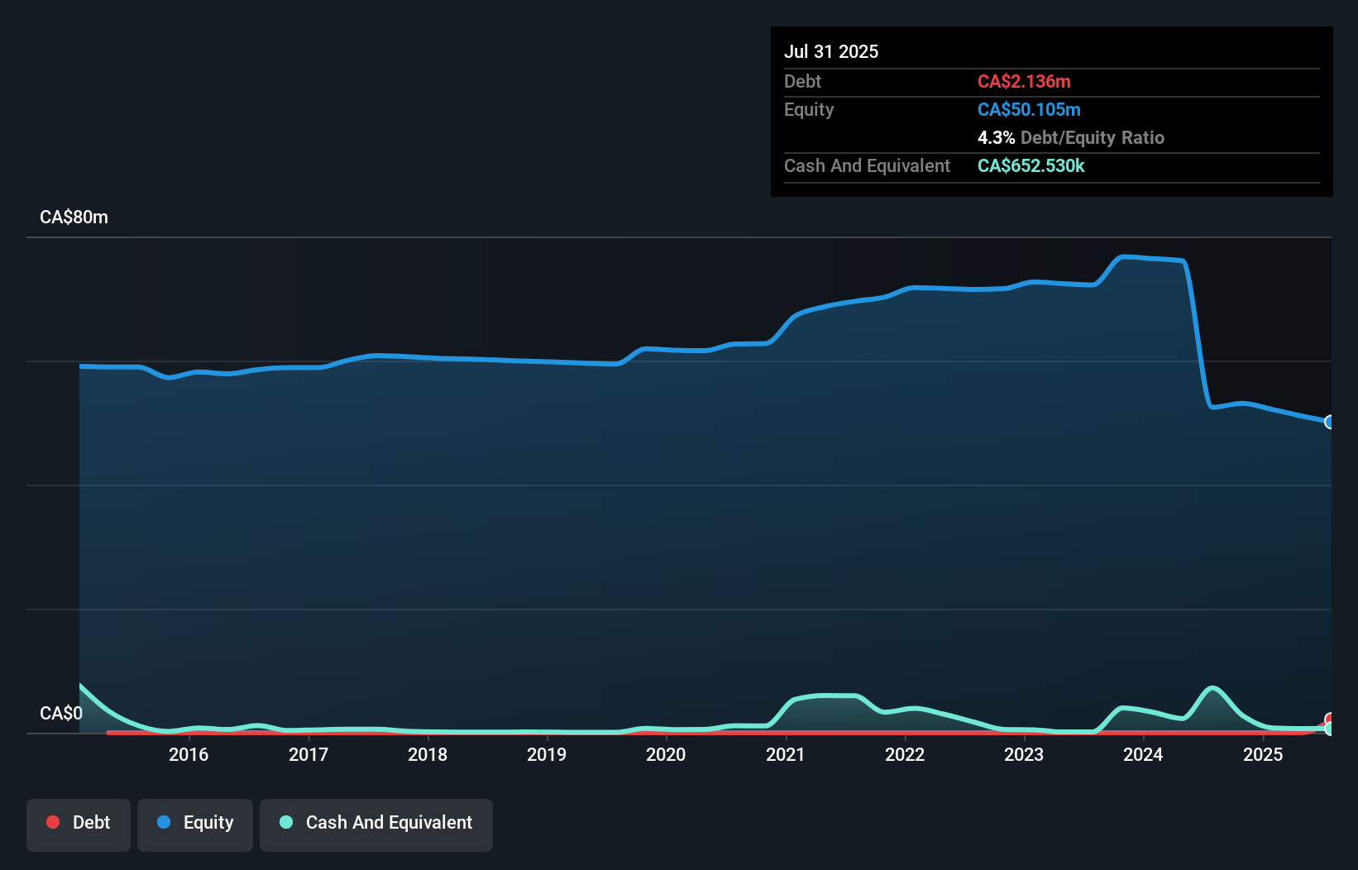
Task: Click the CA$652.530k Cash value link
Action: 1030,165
